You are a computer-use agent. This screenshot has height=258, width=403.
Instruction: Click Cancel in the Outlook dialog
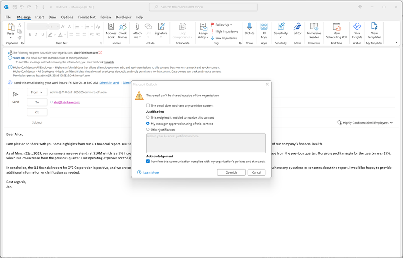click(x=257, y=172)
